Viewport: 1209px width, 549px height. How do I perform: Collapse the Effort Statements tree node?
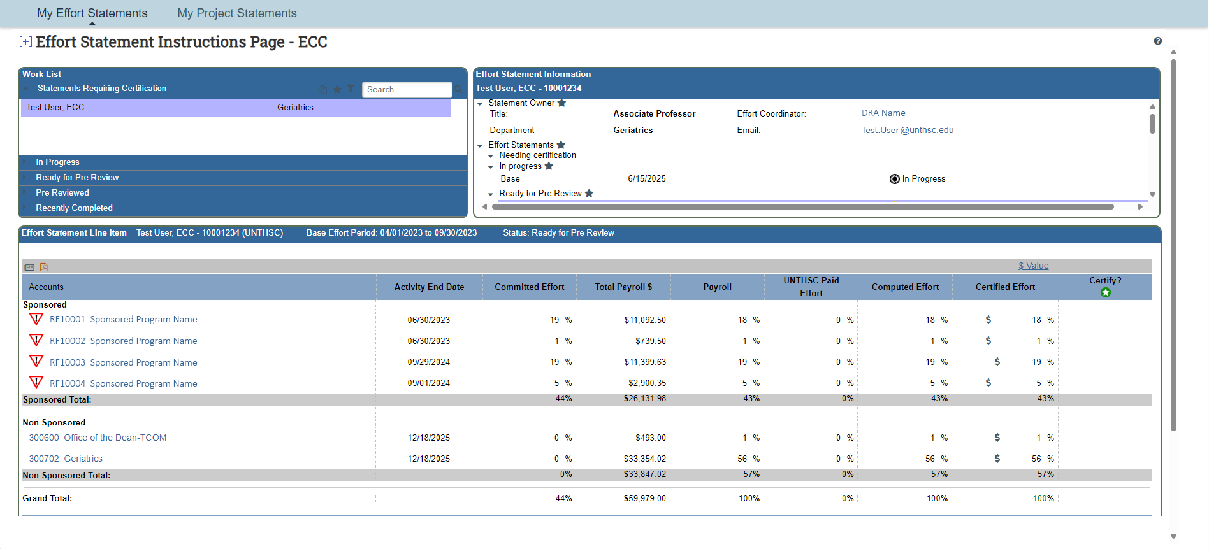(x=480, y=146)
